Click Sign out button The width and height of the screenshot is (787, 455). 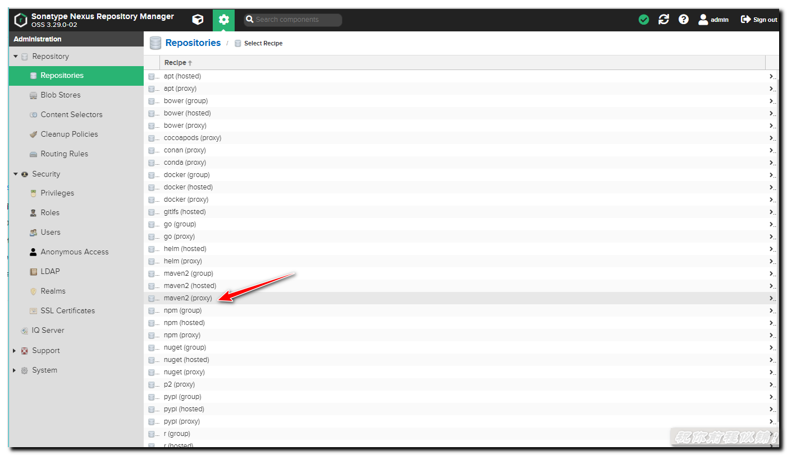click(x=759, y=20)
